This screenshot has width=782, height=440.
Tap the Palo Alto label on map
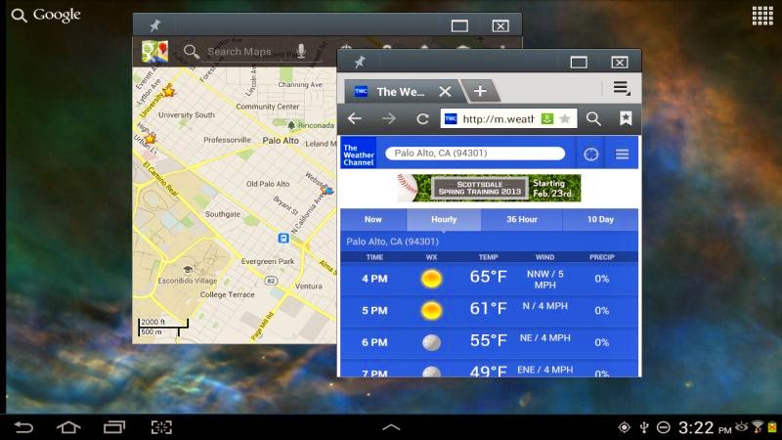point(281,141)
